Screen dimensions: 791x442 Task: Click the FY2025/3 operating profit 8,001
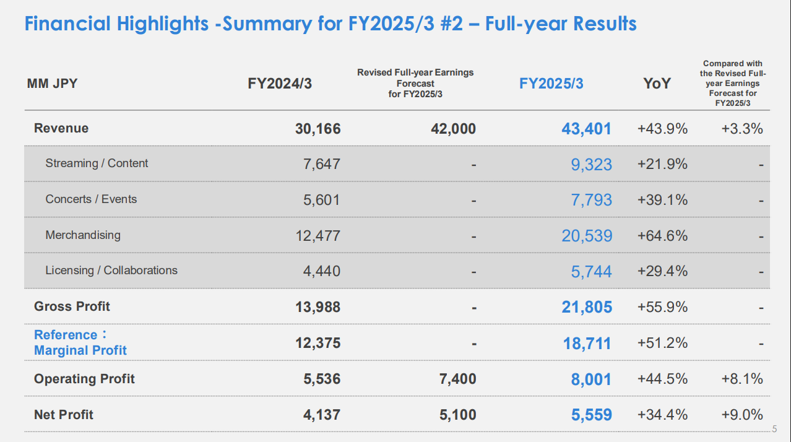591,379
